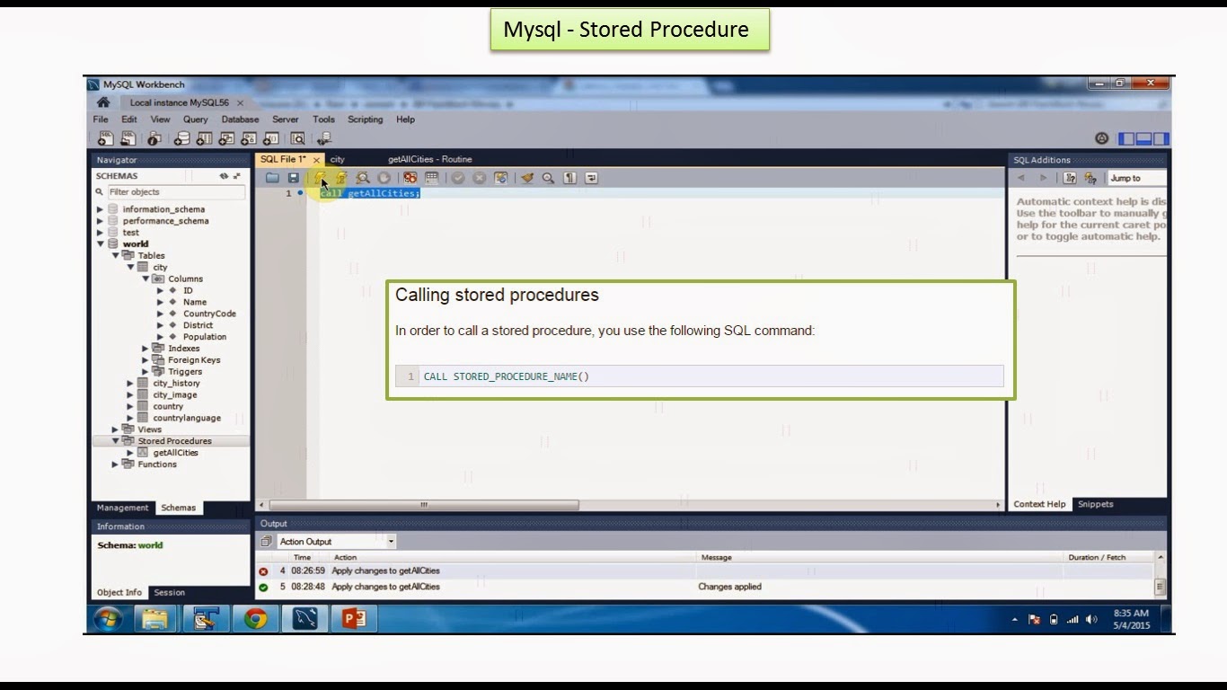Image resolution: width=1227 pixels, height=690 pixels.
Task: Click the create new view icon
Action: tap(226, 138)
